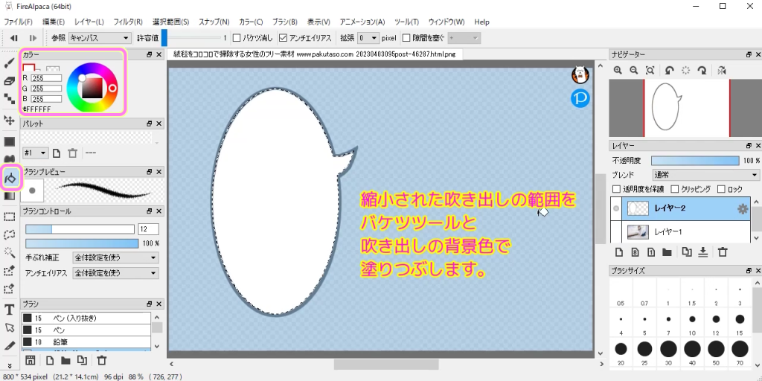This screenshot has width=762, height=381.
Task: Click the layer 不透明度 opacity slider
Action: pyautogui.click(x=695, y=161)
